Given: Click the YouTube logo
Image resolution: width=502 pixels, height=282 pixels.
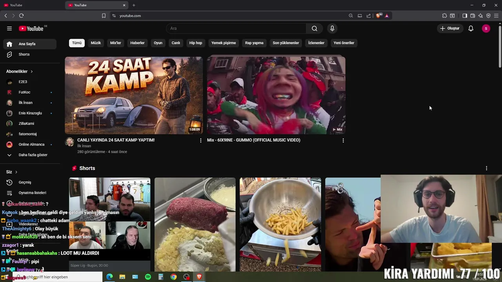Looking at the screenshot, I should 31,28.
